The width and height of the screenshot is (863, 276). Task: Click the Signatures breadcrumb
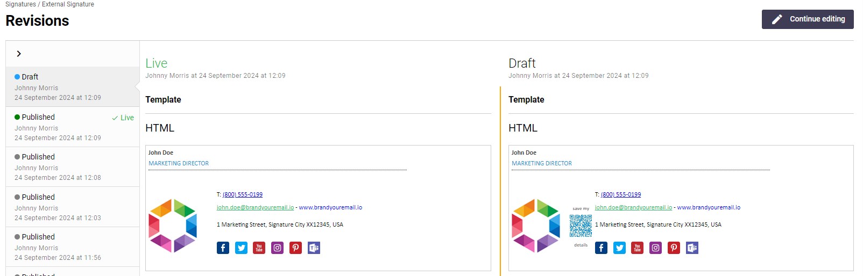click(20, 4)
